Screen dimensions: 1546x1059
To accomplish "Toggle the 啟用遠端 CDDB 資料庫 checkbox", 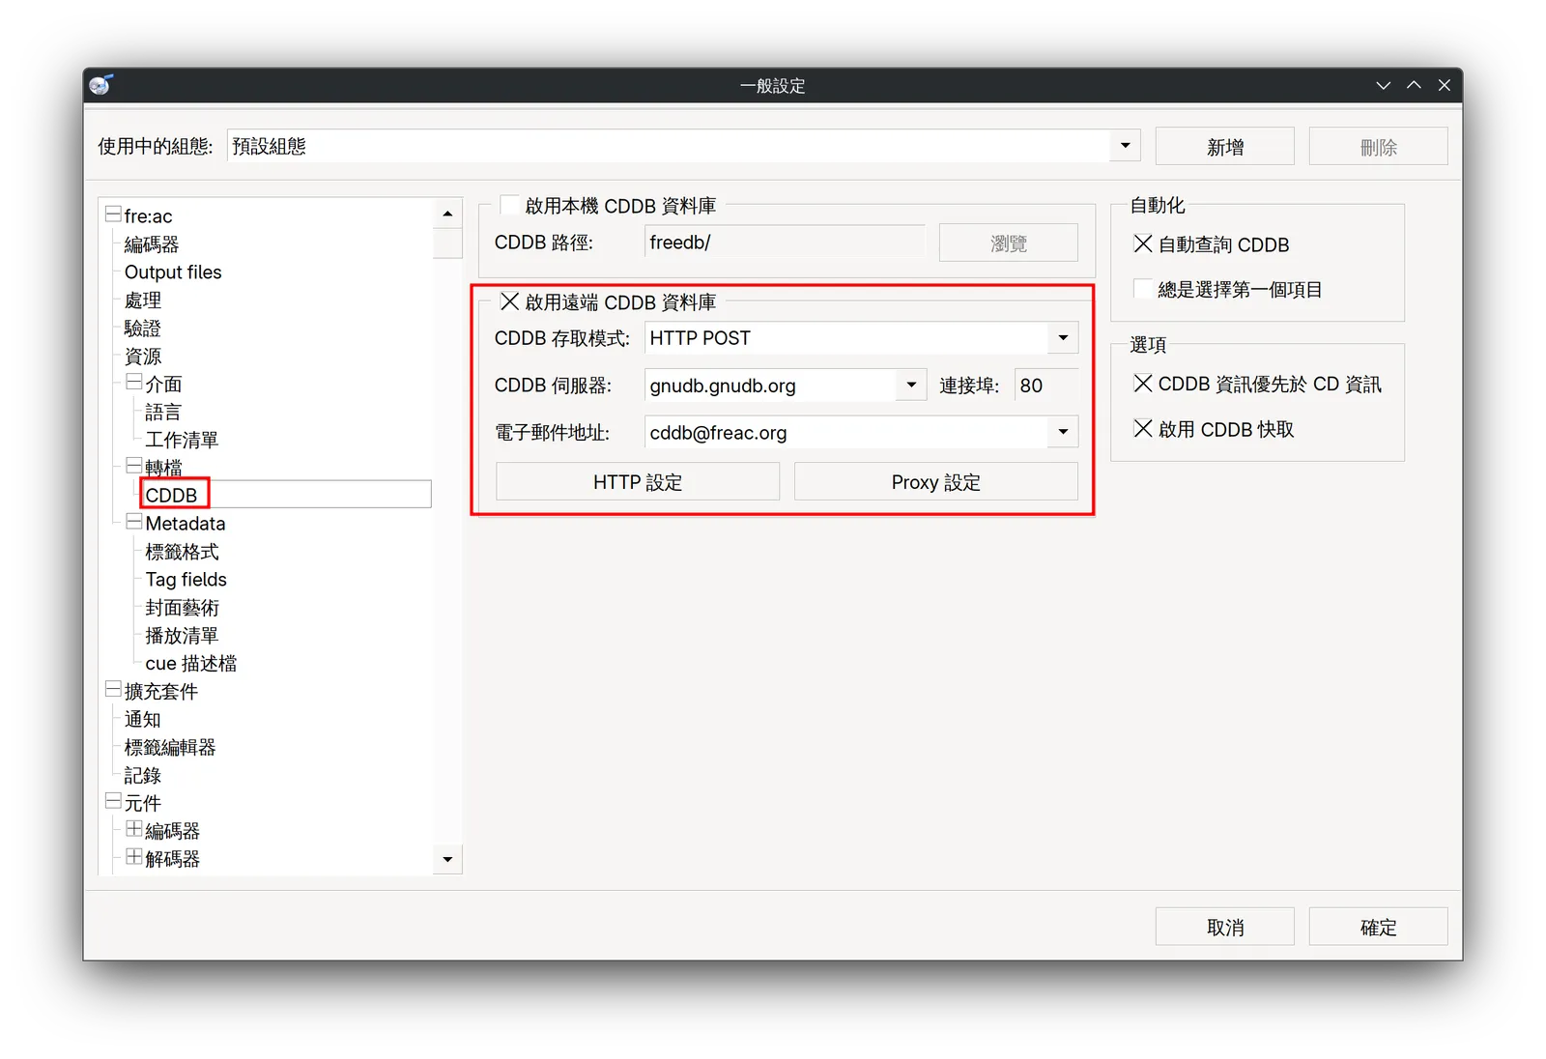I will click(x=509, y=301).
